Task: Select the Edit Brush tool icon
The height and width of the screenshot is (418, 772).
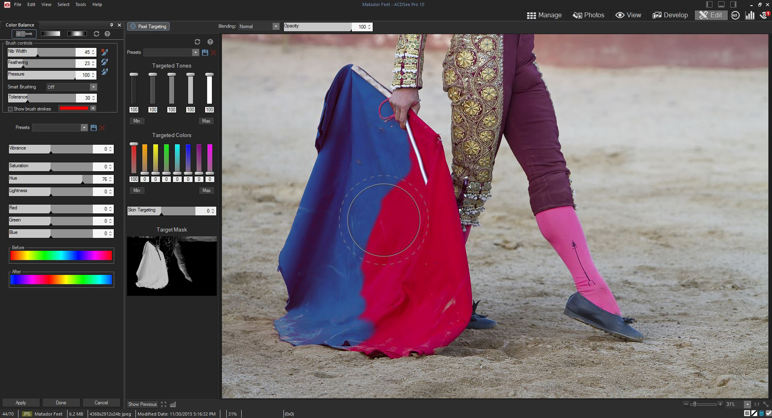Action: [x=24, y=34]
